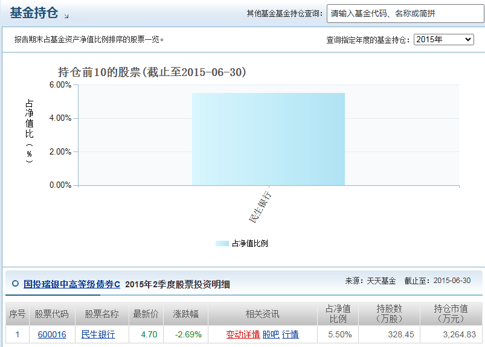Open the 民生银行 stock name link
The width and height of the screenshot is (485, 347).
(98, 334)
